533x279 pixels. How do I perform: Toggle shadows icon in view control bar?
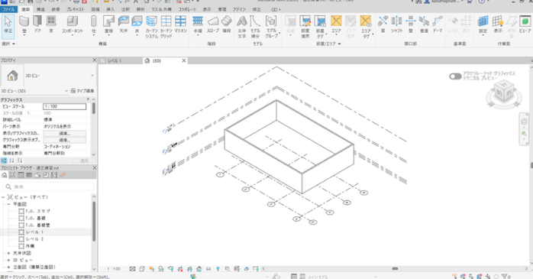click(x=161, y=269)
